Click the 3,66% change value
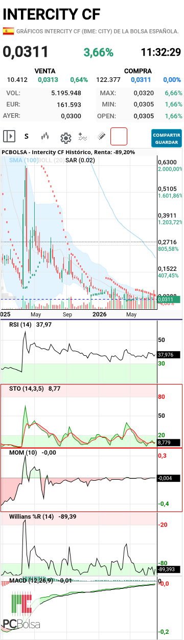The height and width of the screenshot is (640, 184). coord(99,52)
